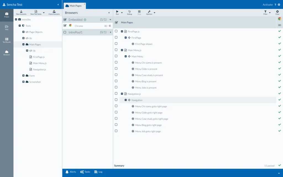This screenshot has height=177, width=283.
Task: Open the Files view in sidebar
Action: (x=7, y=28)
